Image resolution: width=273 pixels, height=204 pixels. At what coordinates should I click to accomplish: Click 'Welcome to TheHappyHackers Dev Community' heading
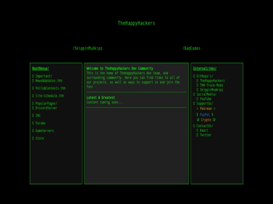(120, 69)
